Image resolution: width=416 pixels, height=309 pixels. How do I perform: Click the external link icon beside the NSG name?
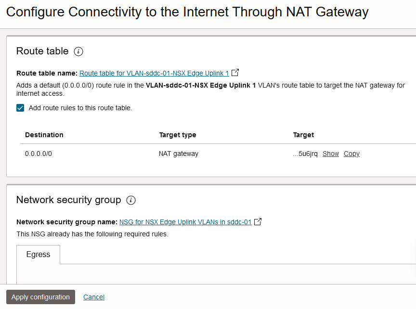258,221
